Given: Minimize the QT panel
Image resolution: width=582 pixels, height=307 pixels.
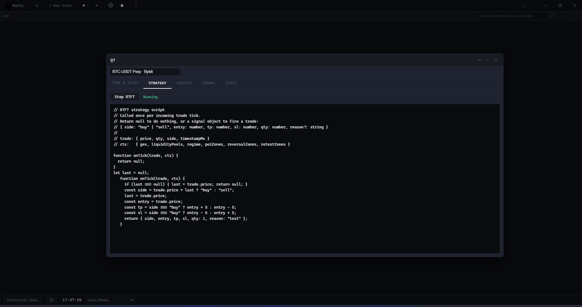Looking at the screenshot, I should (480, 60).
